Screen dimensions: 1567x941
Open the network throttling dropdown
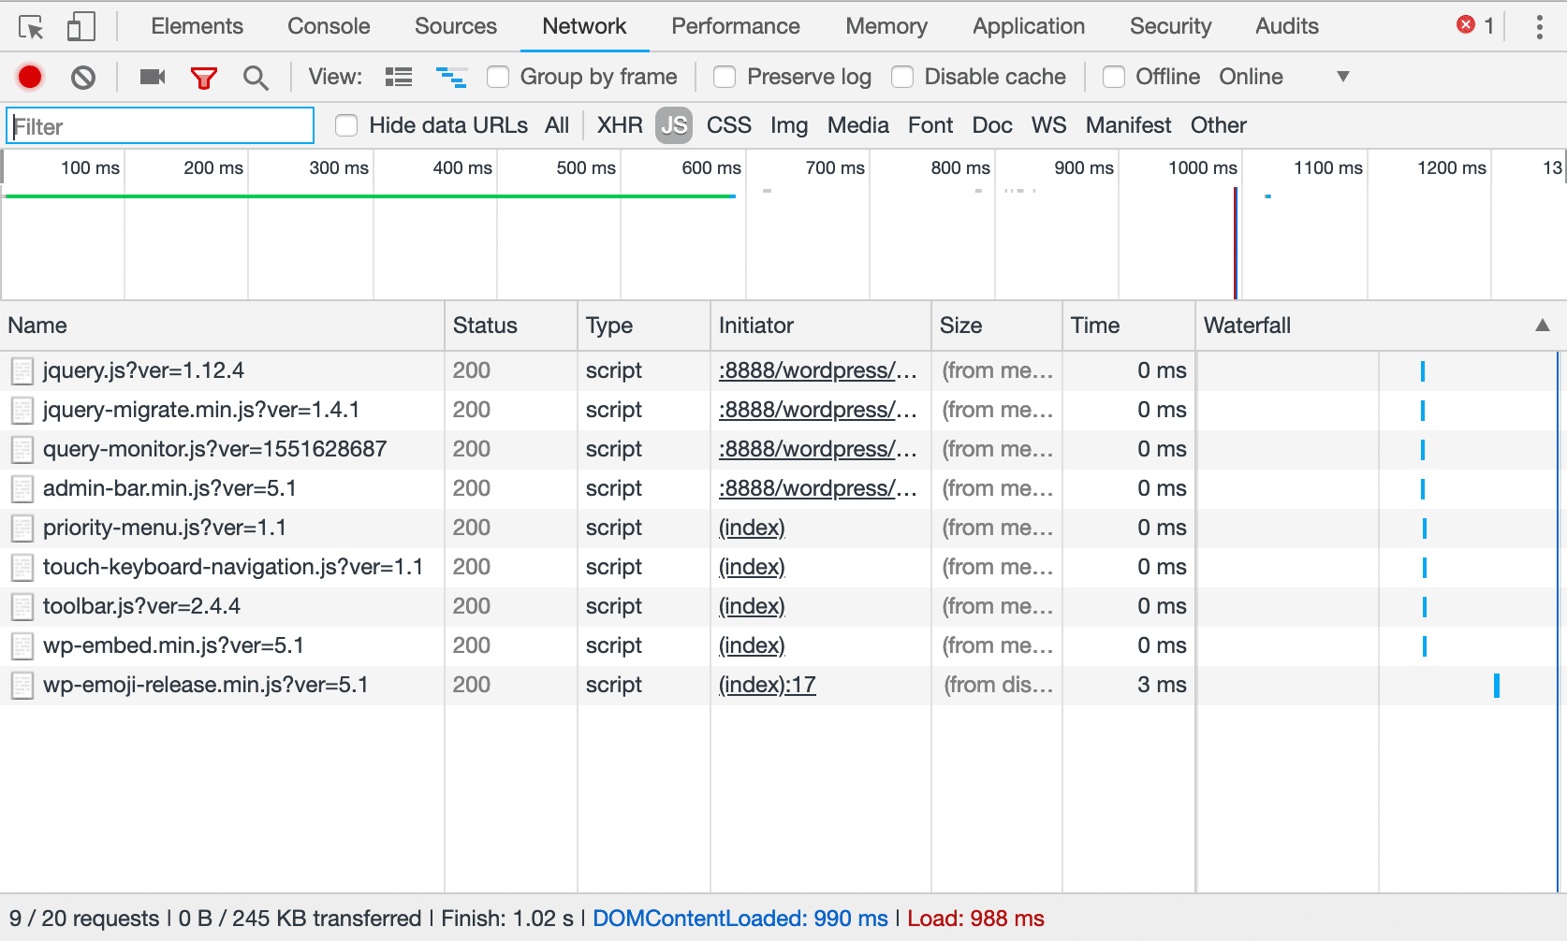pyautogui.click(x=1343, y=77)
